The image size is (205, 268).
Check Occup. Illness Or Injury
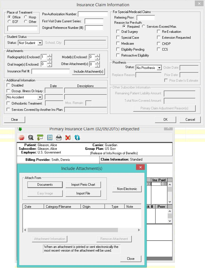(x=8, y=91)
